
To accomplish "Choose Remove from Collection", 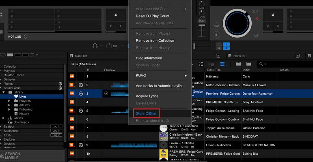I will (x=155, y=40).
